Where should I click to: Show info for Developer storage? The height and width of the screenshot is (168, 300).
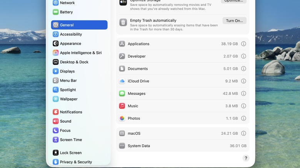point(243,56)
